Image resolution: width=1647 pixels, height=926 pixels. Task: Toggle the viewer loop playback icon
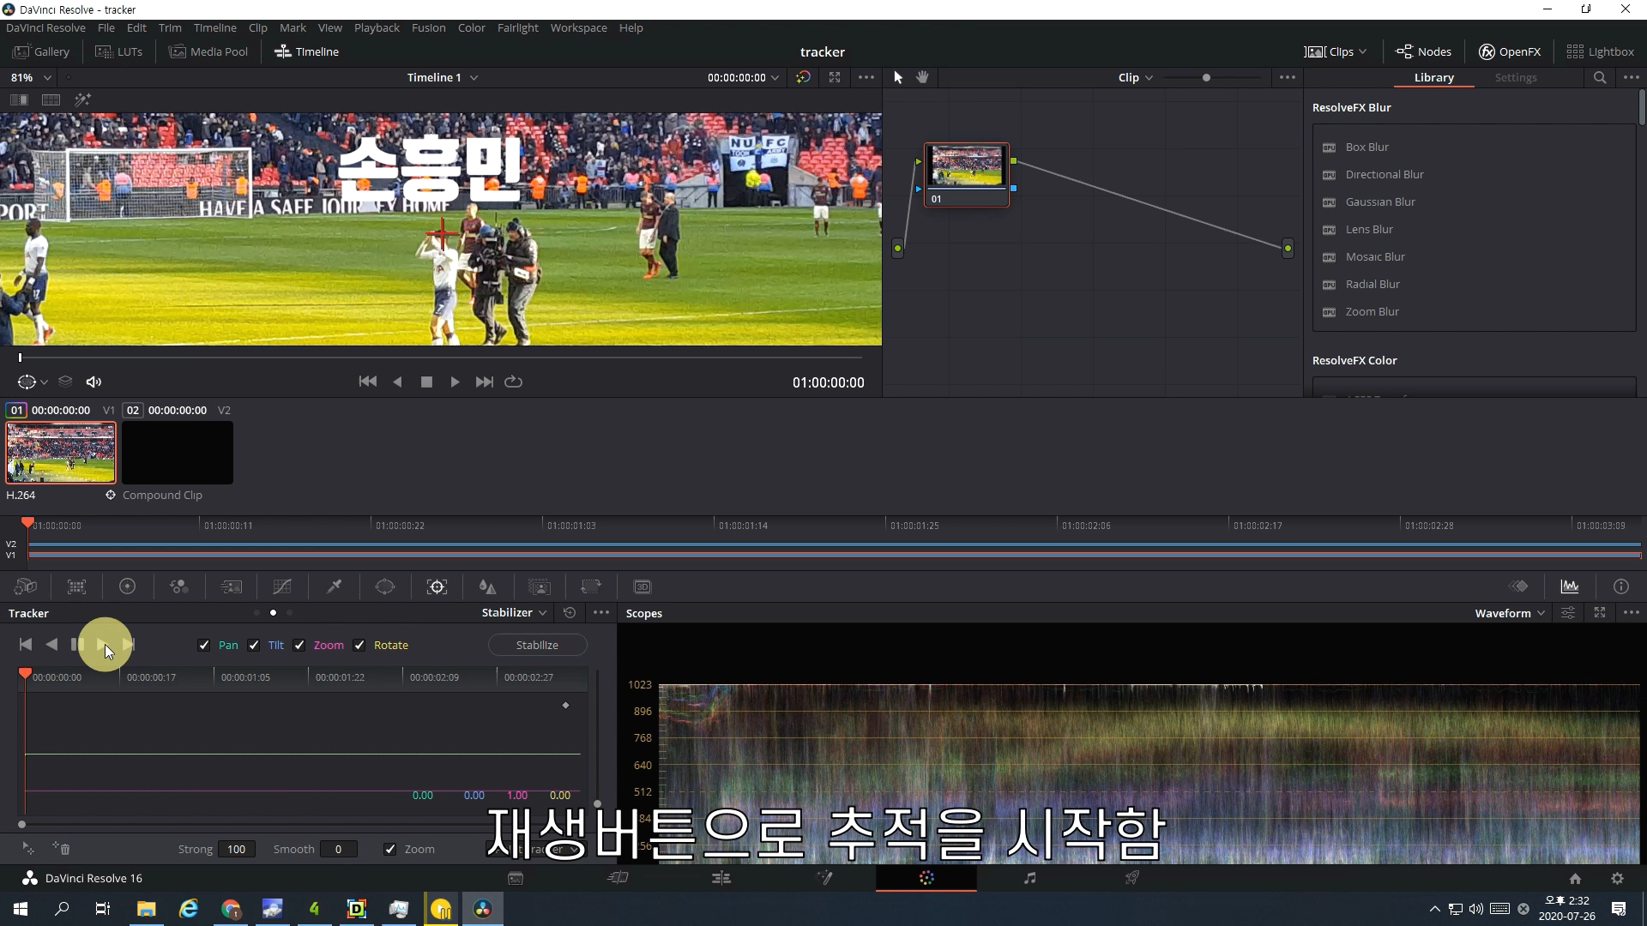(x=513, y=382)
